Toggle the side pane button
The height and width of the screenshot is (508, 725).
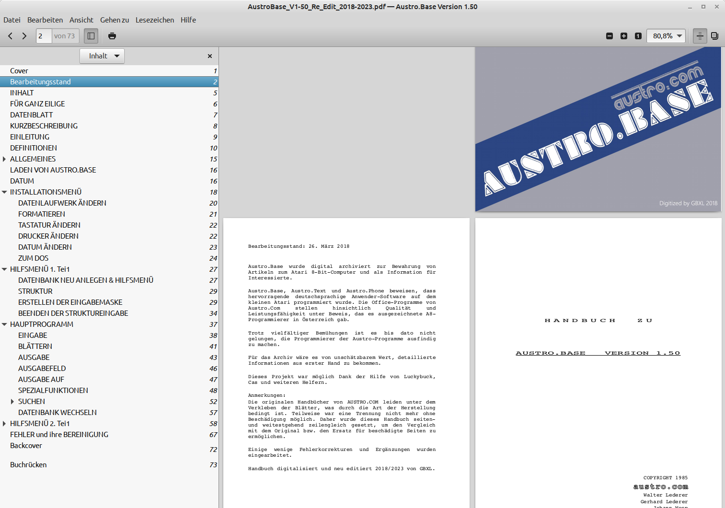91,36
